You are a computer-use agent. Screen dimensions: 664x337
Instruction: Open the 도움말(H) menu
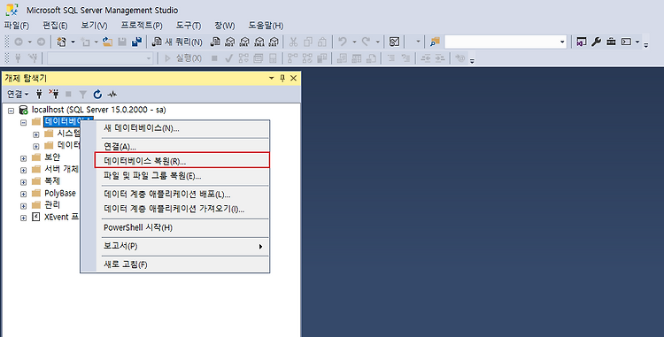coord(266,26)
